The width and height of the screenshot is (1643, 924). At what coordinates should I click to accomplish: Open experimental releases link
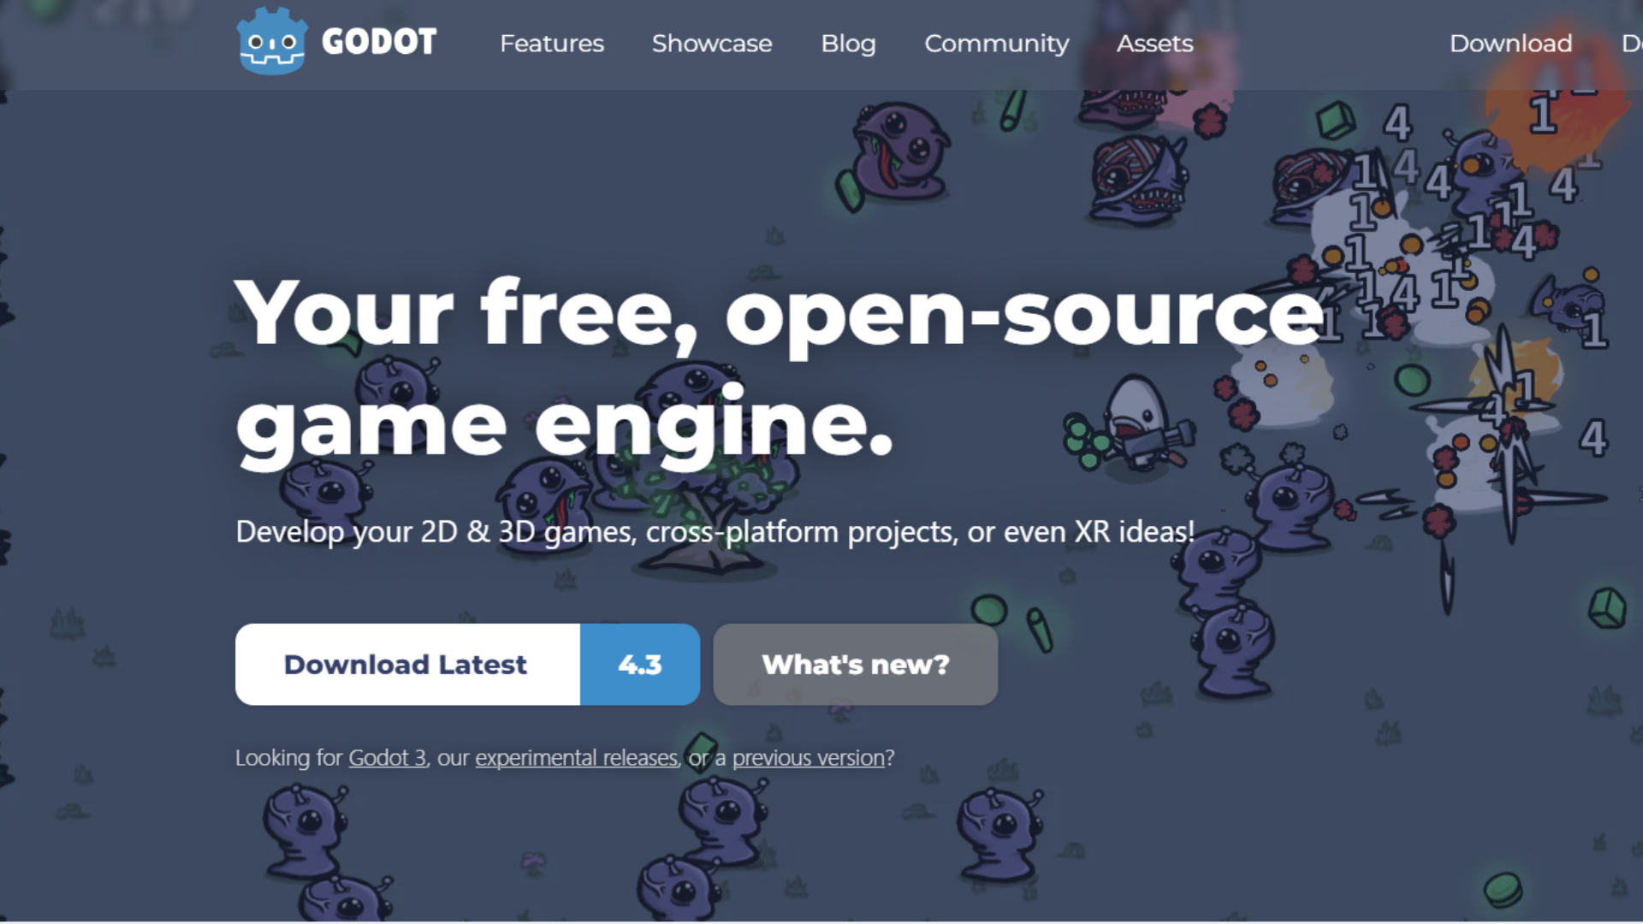click(x=576, y=757)
